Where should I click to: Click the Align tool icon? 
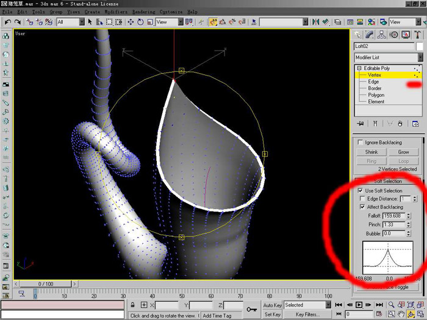click(325, 22)
